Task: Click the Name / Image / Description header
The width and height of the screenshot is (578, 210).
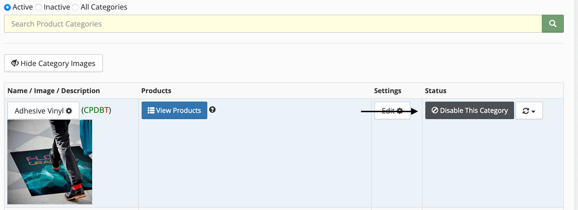Action: (x=54, y=91)
